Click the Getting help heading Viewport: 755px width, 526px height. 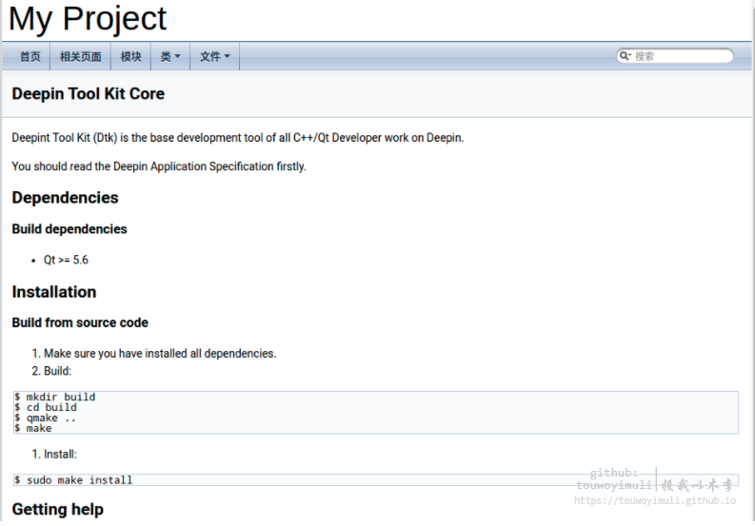[58, 509]
